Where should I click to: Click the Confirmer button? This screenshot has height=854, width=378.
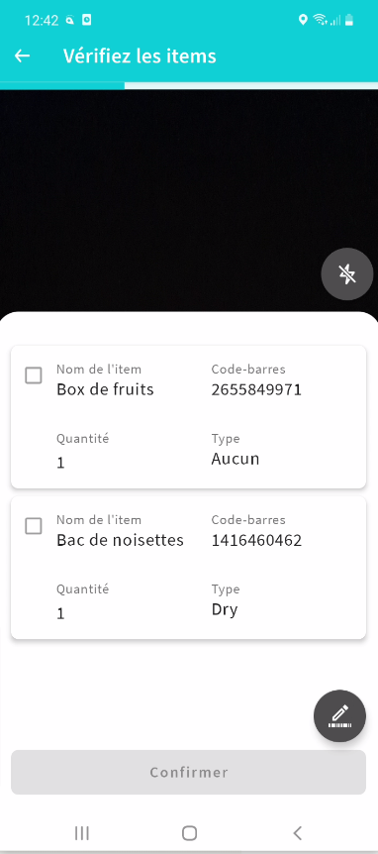[x=189, y=772]
